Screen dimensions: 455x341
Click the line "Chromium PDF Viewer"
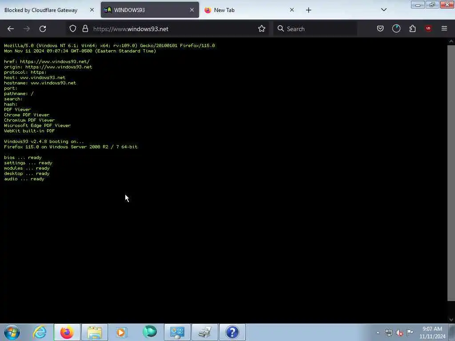(29, 120)
